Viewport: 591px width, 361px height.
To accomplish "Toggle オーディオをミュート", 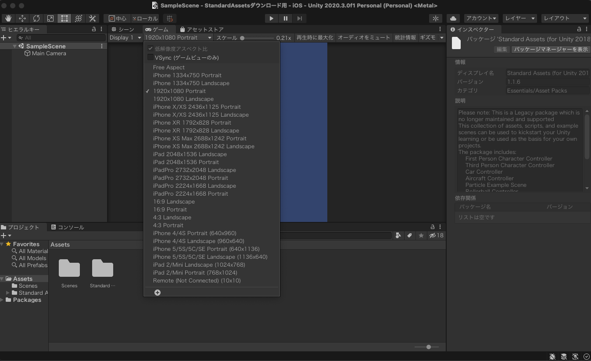I will (364, 38).
